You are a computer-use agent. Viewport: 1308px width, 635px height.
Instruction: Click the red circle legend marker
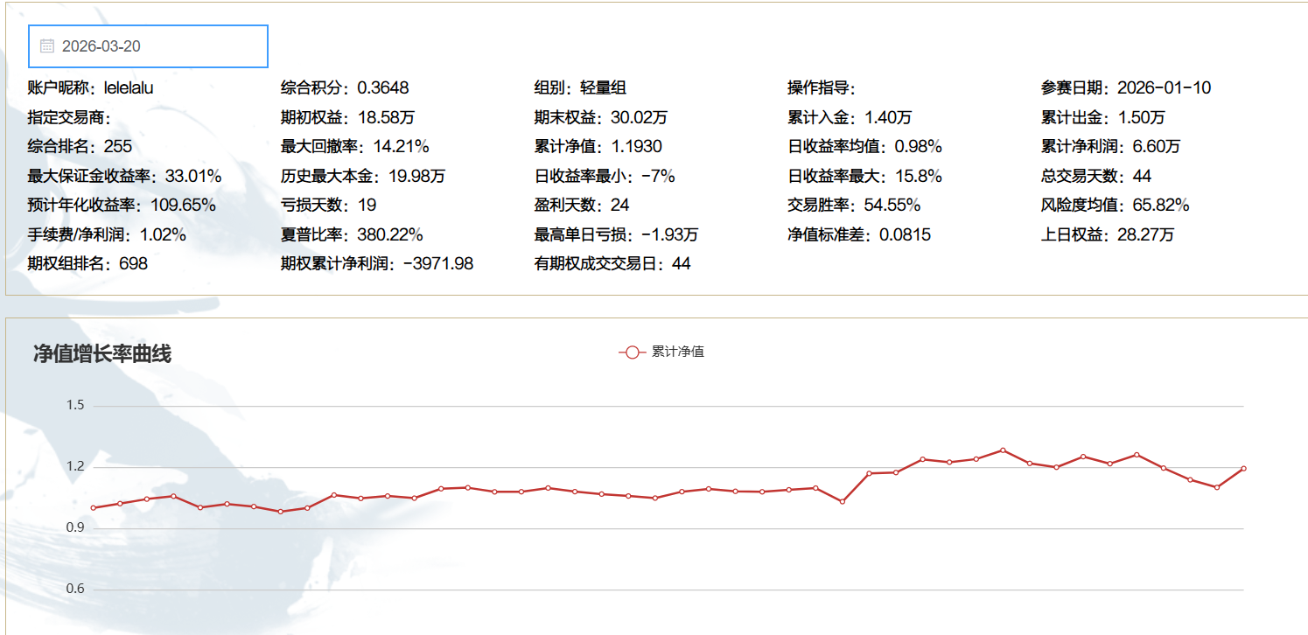[632, 352]
